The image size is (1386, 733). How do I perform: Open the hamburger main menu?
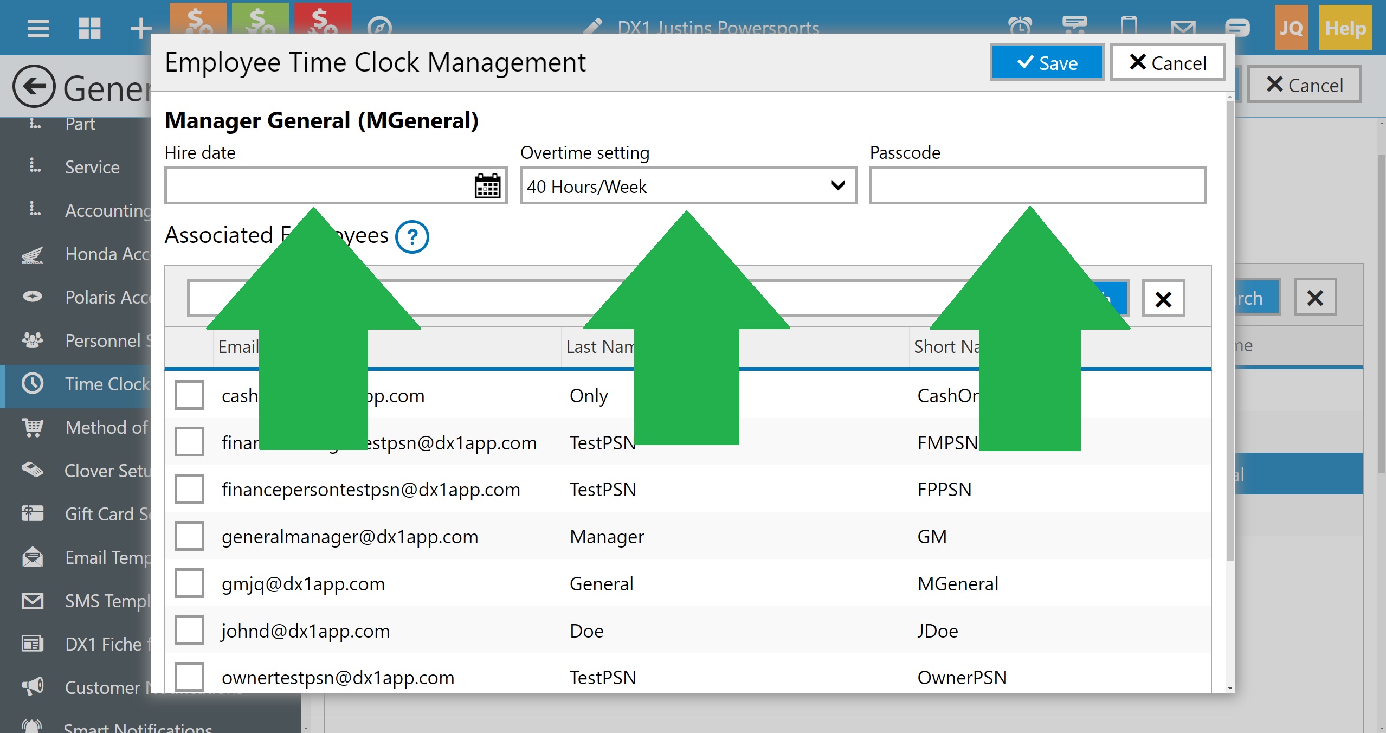(x=38, y=28)
